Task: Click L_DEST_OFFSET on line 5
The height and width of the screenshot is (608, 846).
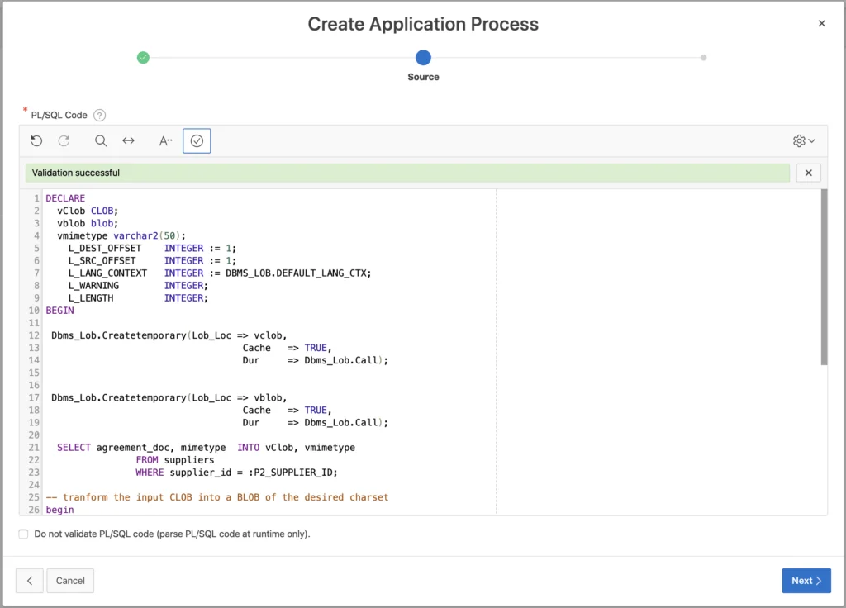Action: point(105,248)
